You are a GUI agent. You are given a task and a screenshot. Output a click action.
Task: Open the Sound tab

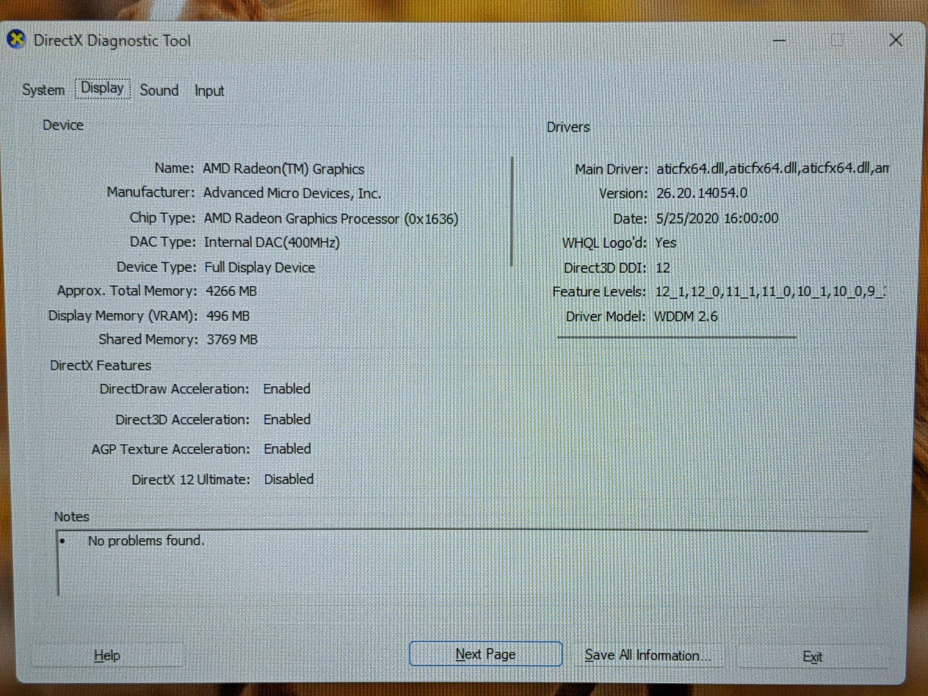159,90
